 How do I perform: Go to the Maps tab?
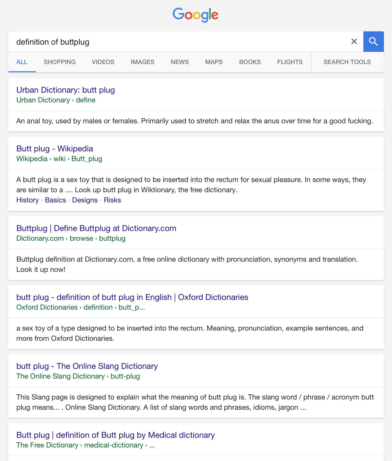(214, 62)
